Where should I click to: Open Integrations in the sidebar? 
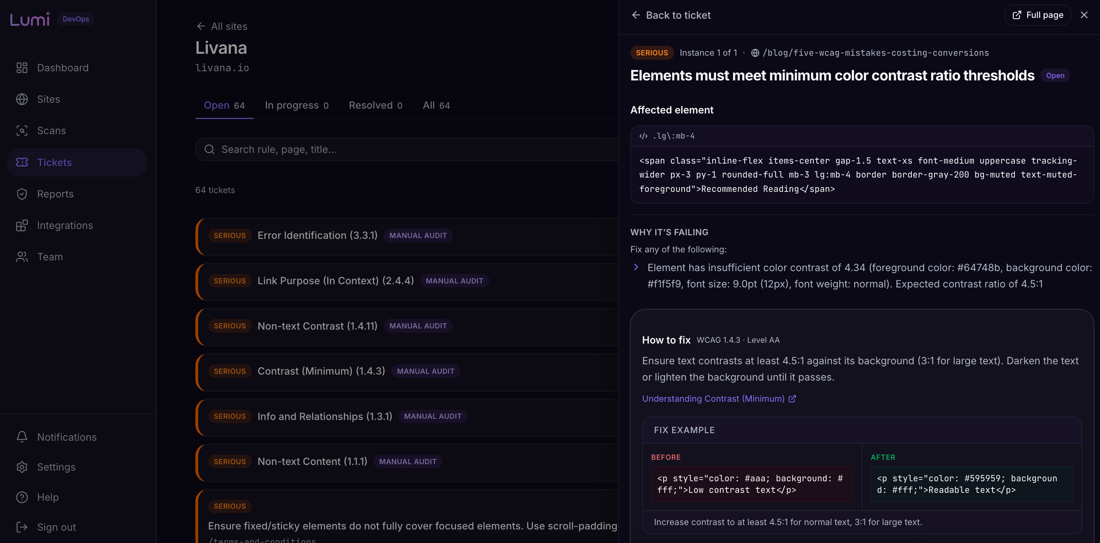77,225
